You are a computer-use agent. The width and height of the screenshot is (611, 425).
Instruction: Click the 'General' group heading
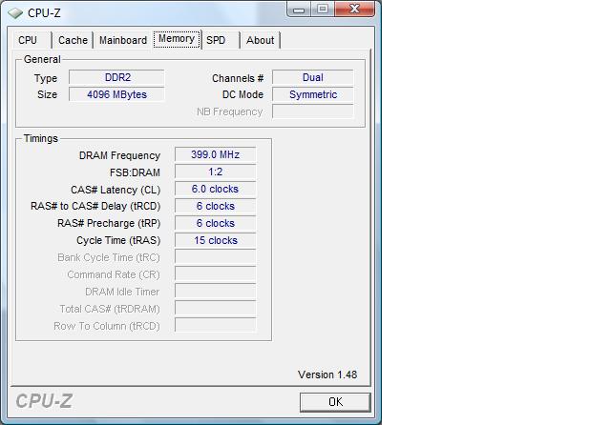(42, 59)
